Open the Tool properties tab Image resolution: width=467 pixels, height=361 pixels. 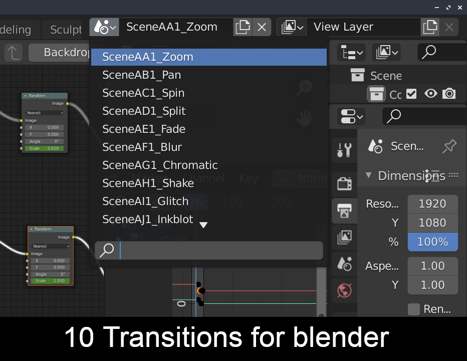[345, 150]
